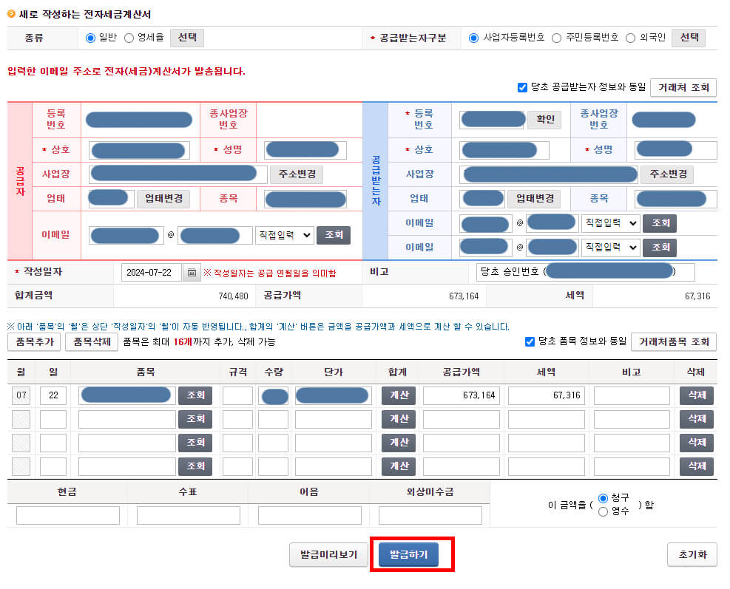This screenshot has width=730, height=589.
Task: Open the supplier email 직접입력 dropdown
Action: point(284,235)
